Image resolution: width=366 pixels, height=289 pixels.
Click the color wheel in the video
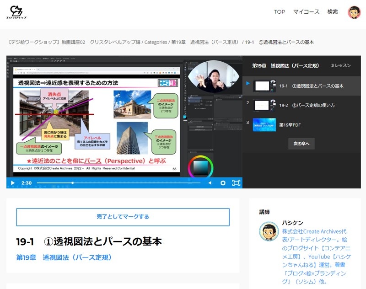coord(200,167)
